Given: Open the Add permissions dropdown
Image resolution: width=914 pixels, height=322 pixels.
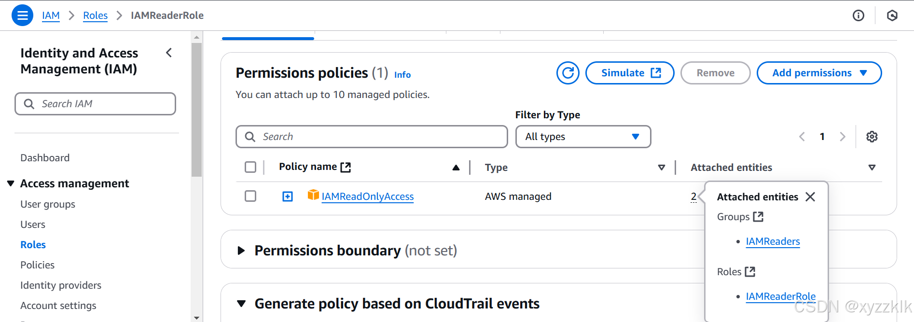Looking at the screenshot, I should (x=819, y=73).
